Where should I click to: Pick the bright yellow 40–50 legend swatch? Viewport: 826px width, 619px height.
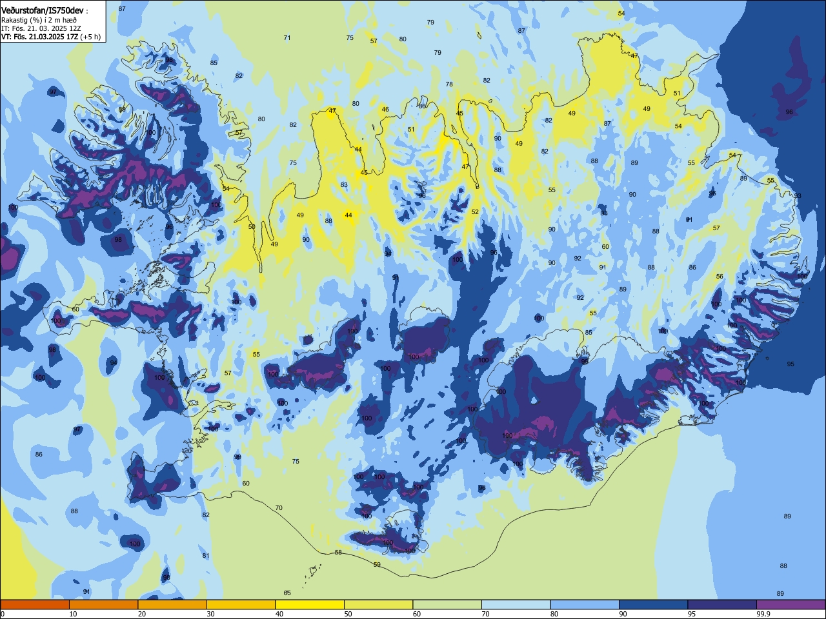click(310, 605)
